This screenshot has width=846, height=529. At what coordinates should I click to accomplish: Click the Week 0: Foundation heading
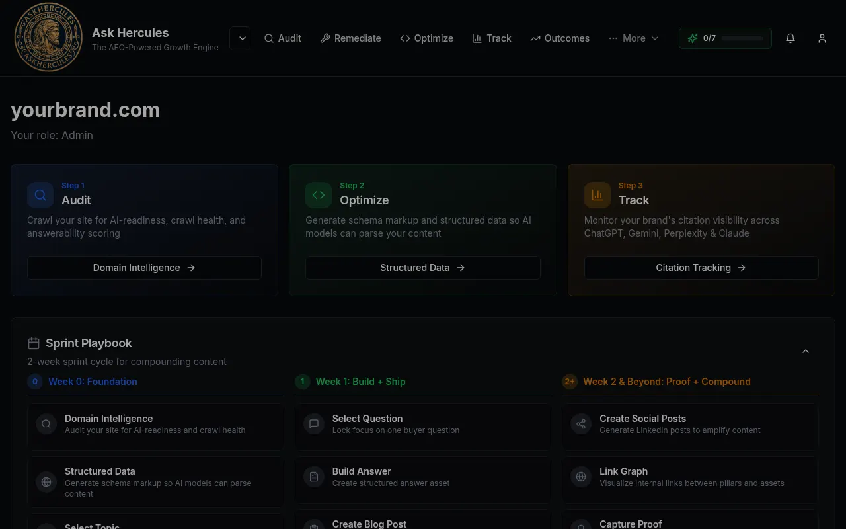point(93,382)
